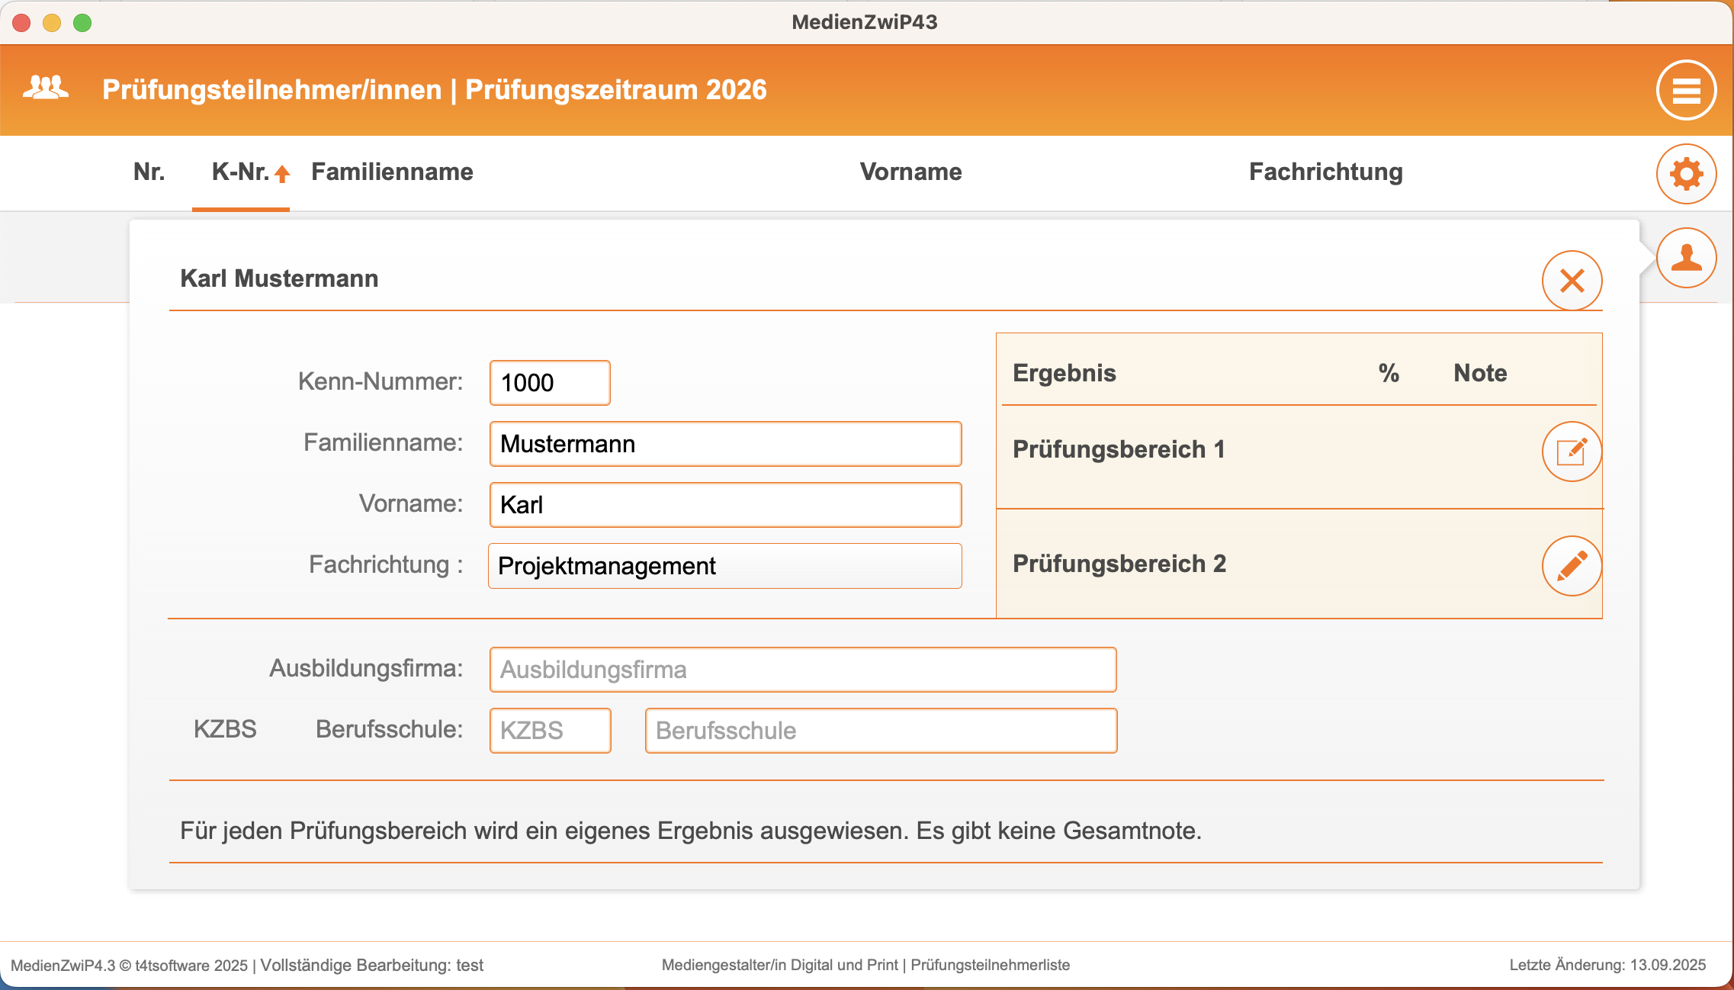Click the participants group icon in the header
The height and width of the screenshot is (990, 1734).
[46, 88]
